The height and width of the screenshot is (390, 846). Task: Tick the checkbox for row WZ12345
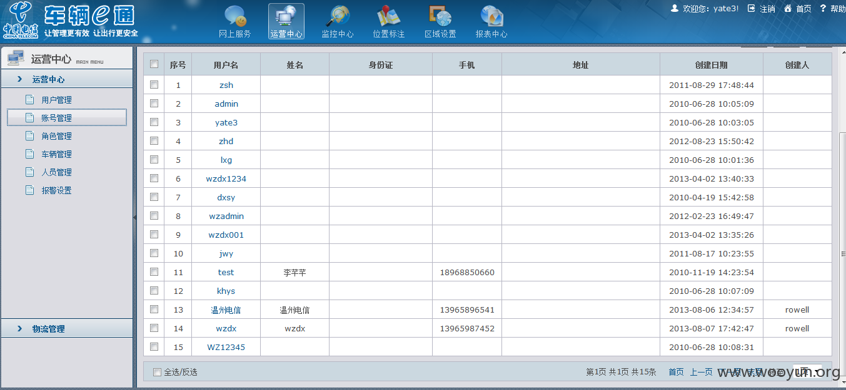[x=154, y=346]
